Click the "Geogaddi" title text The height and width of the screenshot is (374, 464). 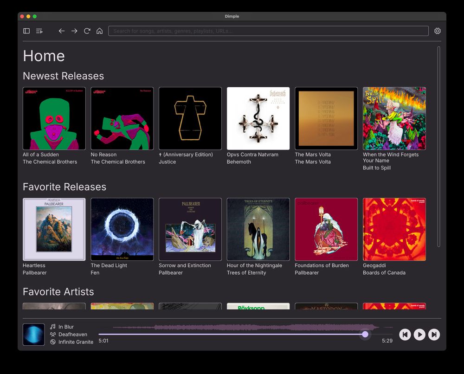click(374, 265)
